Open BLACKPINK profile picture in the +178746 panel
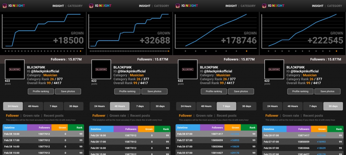This screenshot has height=155, width=346. pos(188,69)
